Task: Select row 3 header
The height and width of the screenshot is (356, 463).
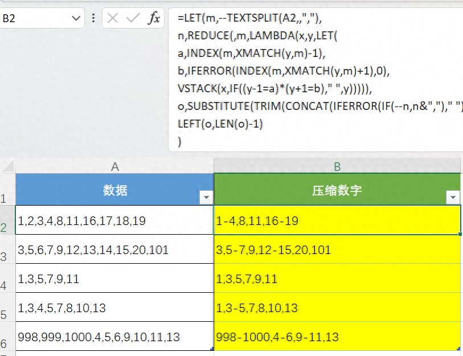Action: (7, 249)
